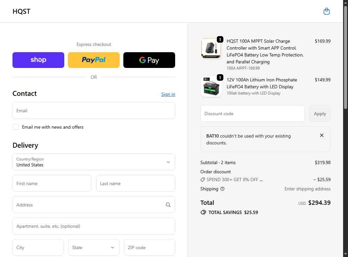
Task: Focus the First name field
Action: click(52, 183)
